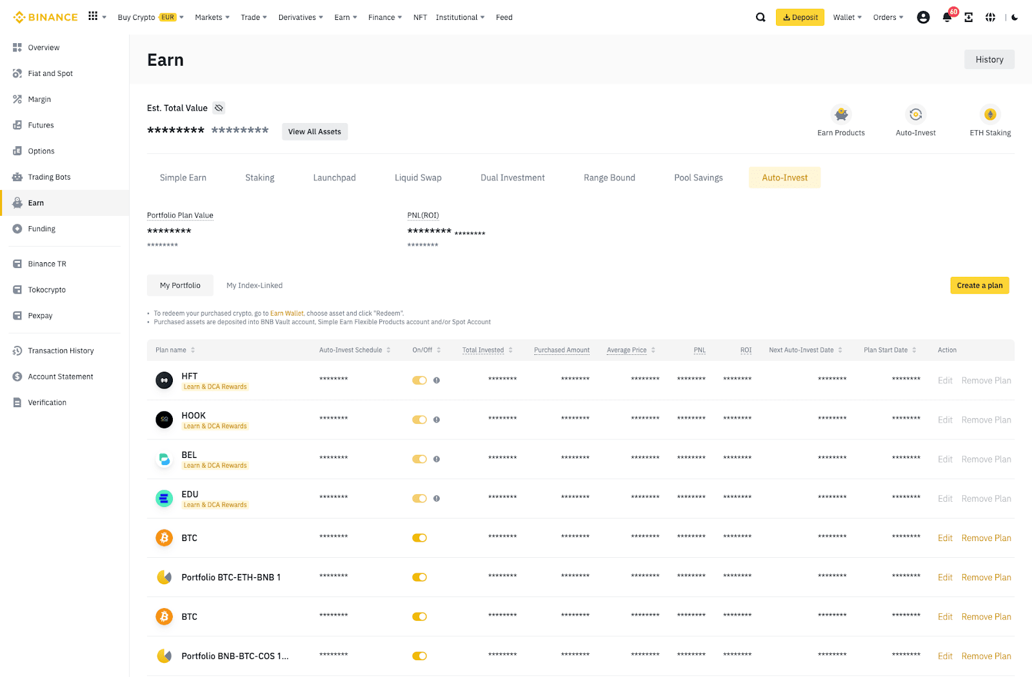Screen dimensions: 1032x677
Task: Click the download app QR icon
Action: pos(968,17)
